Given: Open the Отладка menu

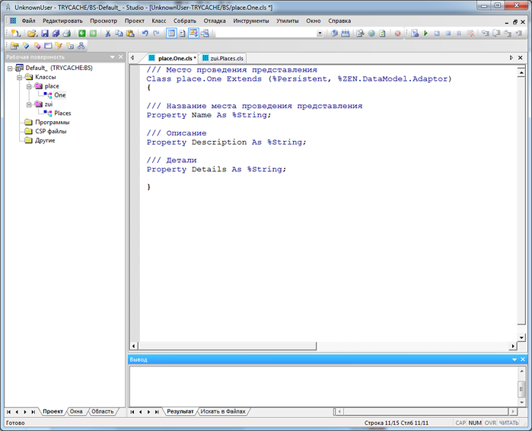Looking at the screenshot, I should tap(215, 21).
